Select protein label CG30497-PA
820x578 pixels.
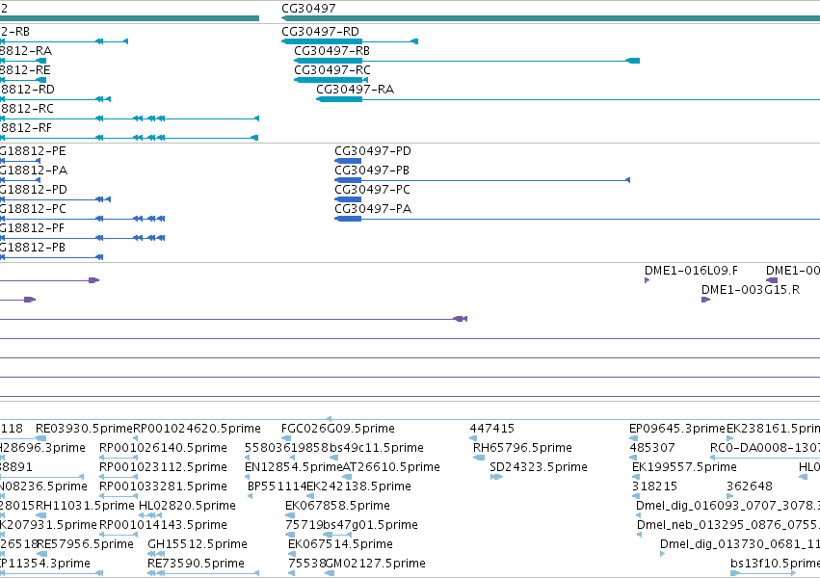coord(373,209)
